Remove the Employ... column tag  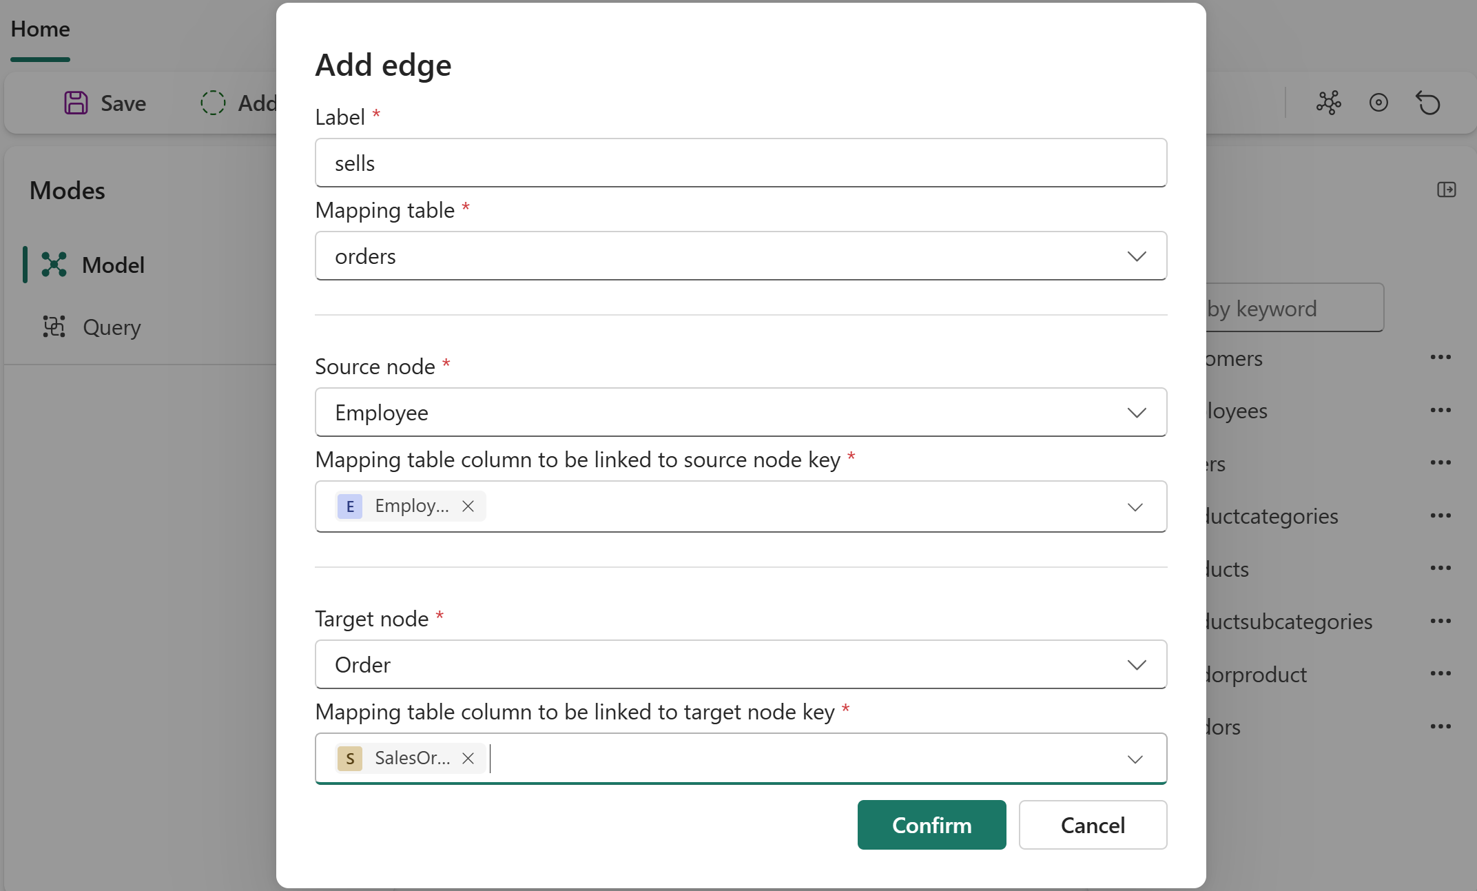point(468,506)
